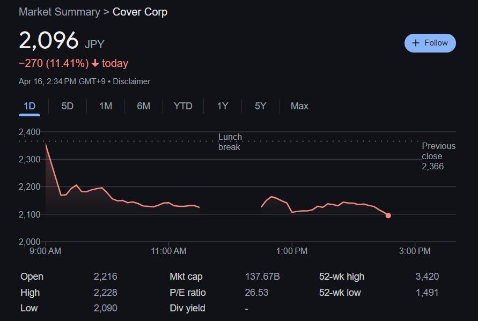Show the 5Y time range chart
This screenshot has height=321, width=478.
tap(261, 106)
